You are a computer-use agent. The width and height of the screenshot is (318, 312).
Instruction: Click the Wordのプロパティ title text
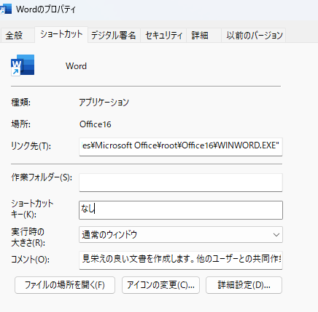point(46,9)
